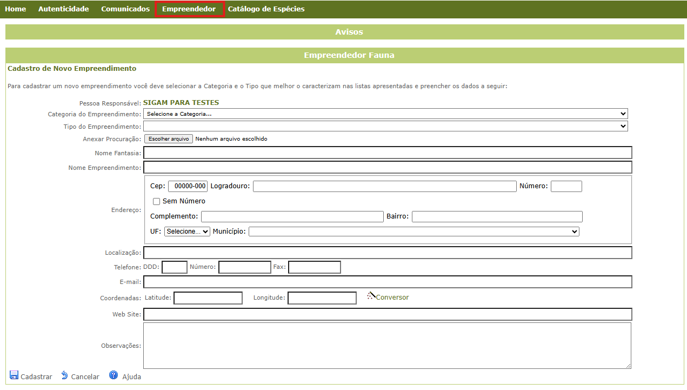Click the Latitude coordinate field
This screenshot has height=390, width=687.
pyautogui.click(x=208, y=298)
